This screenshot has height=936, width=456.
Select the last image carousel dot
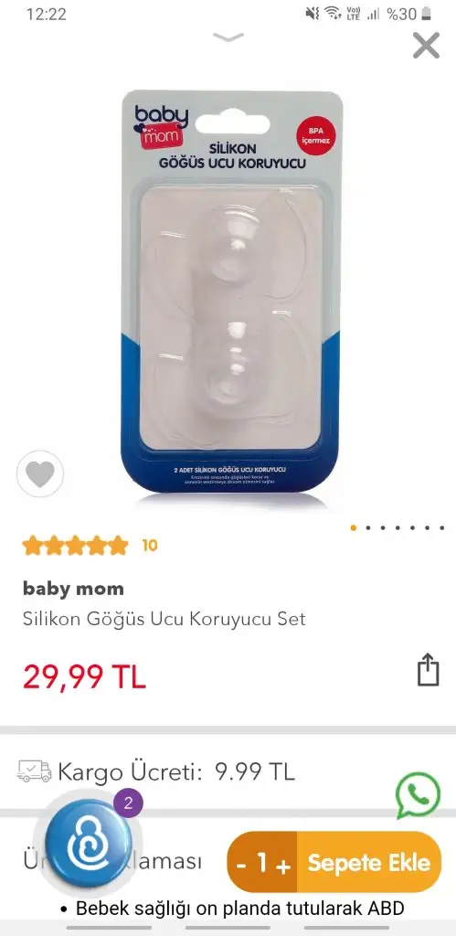click(441, 527)
